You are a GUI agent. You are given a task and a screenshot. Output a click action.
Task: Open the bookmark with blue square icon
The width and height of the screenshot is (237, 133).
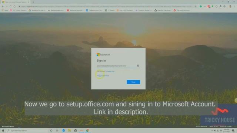(x=94, y=10)
